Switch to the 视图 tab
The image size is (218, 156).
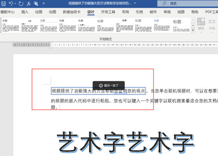(x=181, y=12)
